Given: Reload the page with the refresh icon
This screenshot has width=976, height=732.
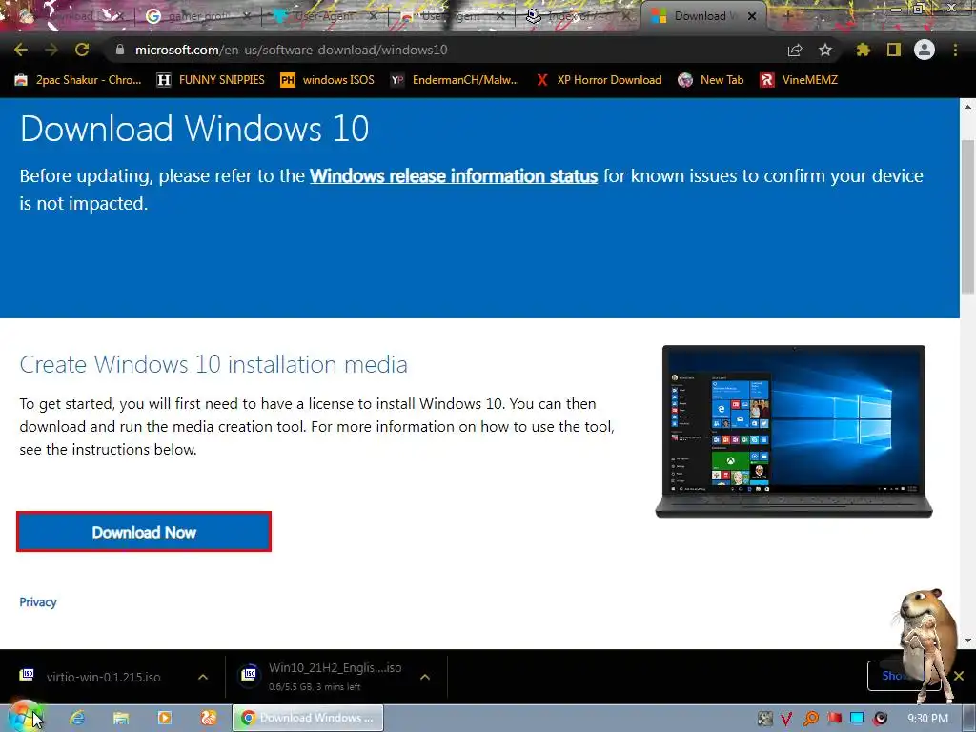Looking at the screenshot, I should click(x=82, y=50).
